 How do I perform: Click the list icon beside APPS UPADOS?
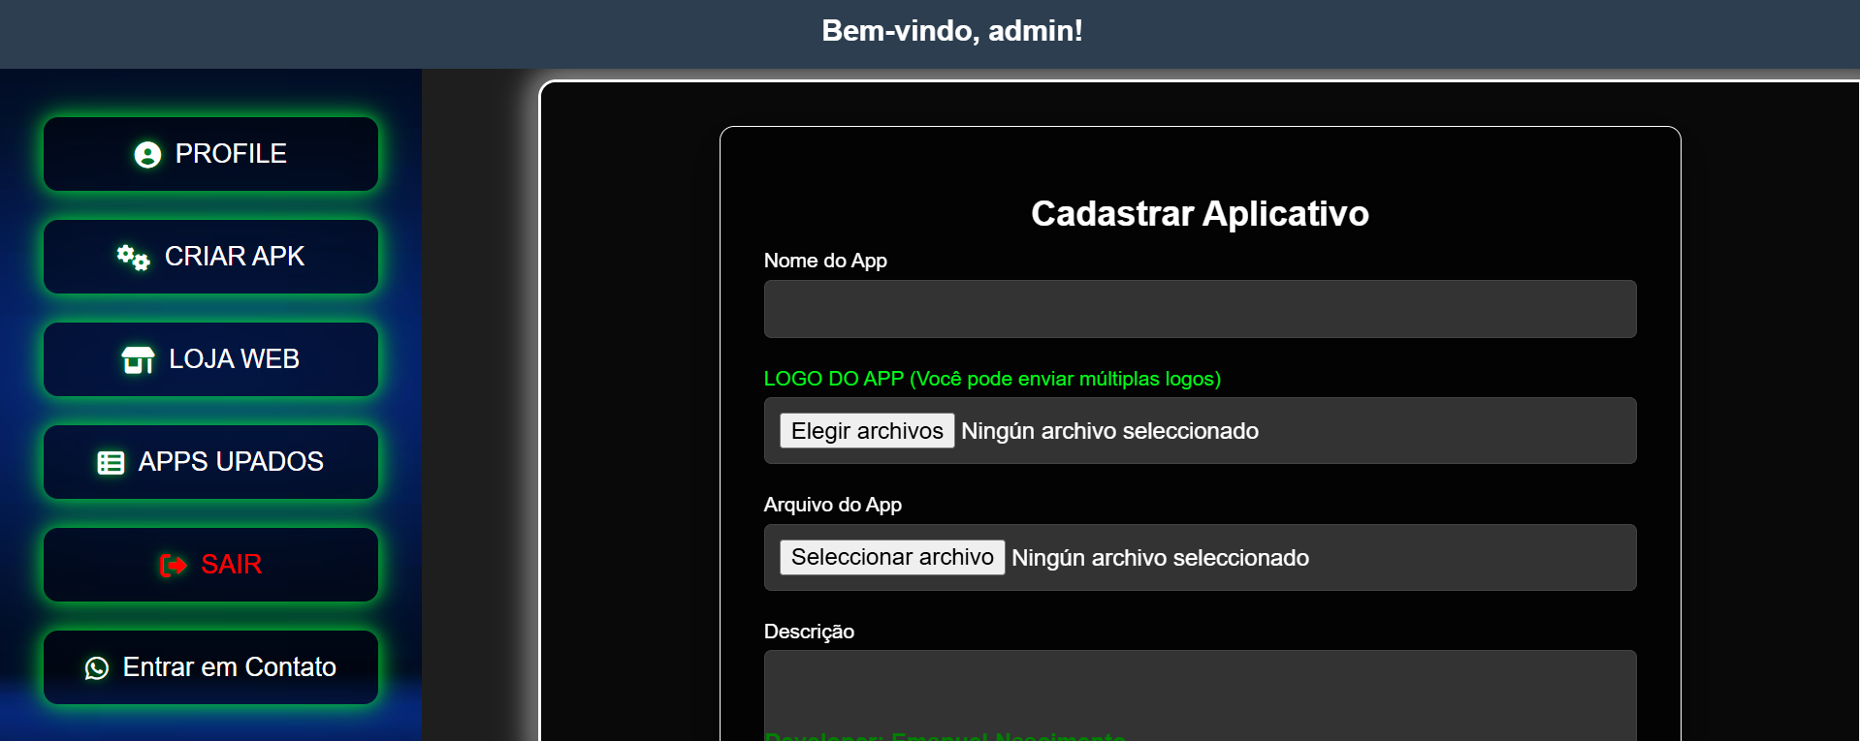click(x=111, y=463)
